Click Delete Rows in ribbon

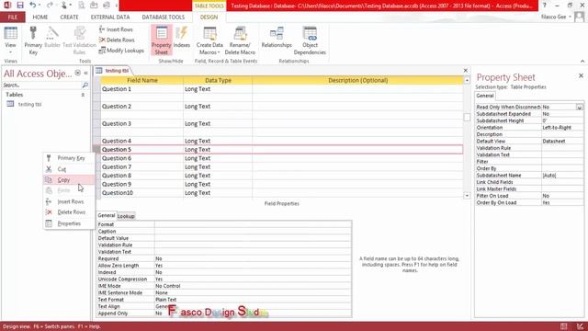(117, 40)
